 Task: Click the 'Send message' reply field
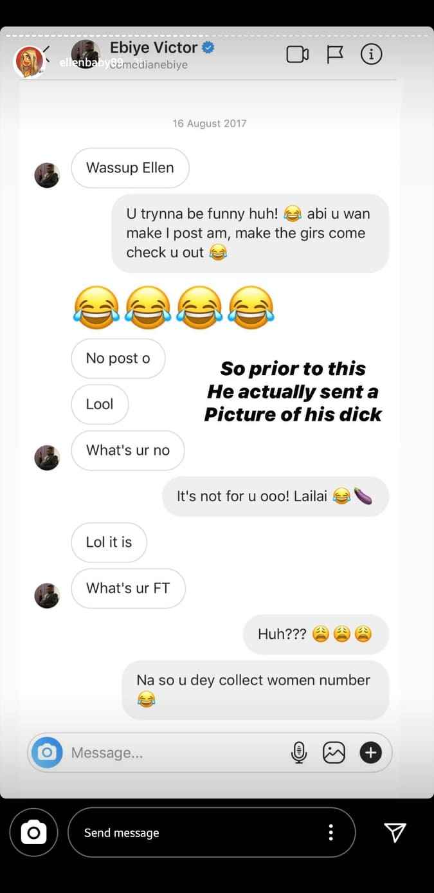click(212, 833)
